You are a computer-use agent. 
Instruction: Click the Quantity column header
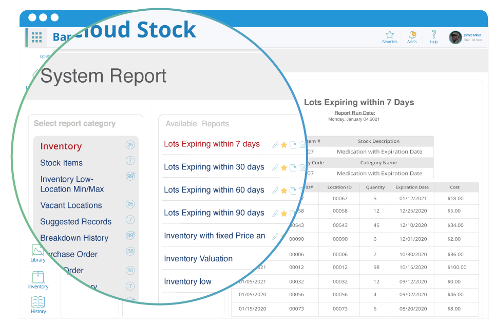(x=375, y=187)
